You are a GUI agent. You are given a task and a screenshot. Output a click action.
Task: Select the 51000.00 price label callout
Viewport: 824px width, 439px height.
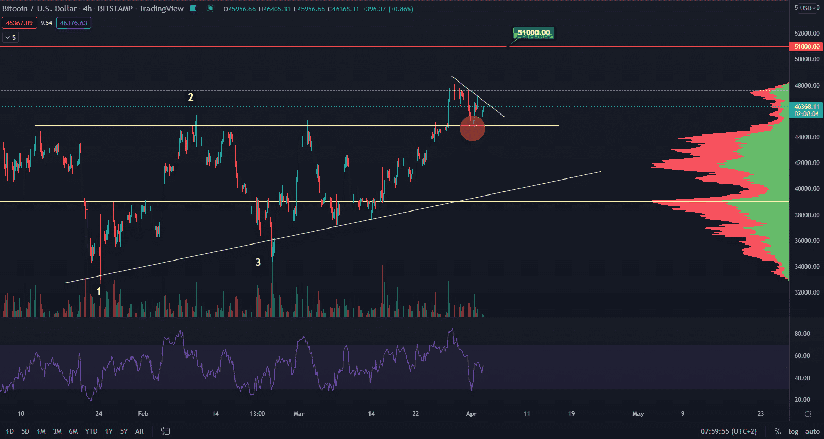[533, 33]
